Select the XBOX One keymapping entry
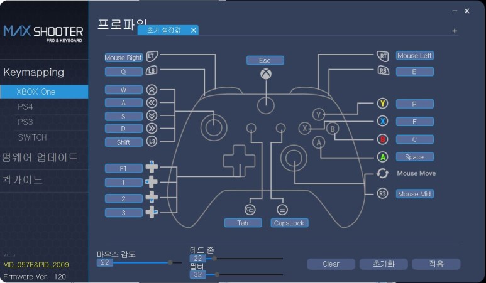This screenshot has width=486, height=283. click(x=44, y=92)
